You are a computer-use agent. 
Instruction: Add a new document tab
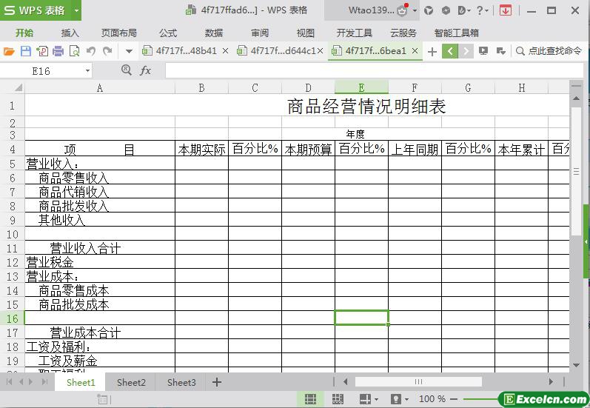pyautogui.click(x=432, y=51)
